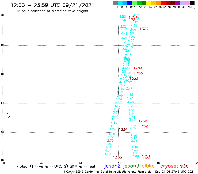The height and width of the screenshot is (174, 198).
Task: Click the gray swatch in the color legend
Action: [x=115, y=3]
